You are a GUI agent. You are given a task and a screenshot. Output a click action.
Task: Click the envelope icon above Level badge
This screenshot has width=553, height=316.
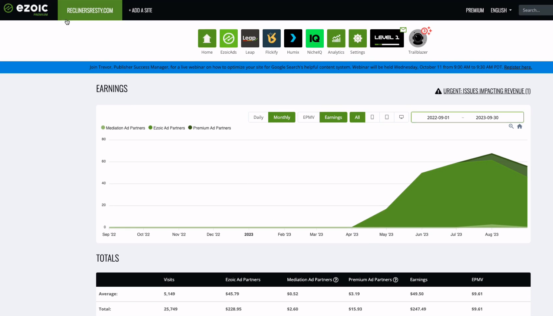(403, 30)
